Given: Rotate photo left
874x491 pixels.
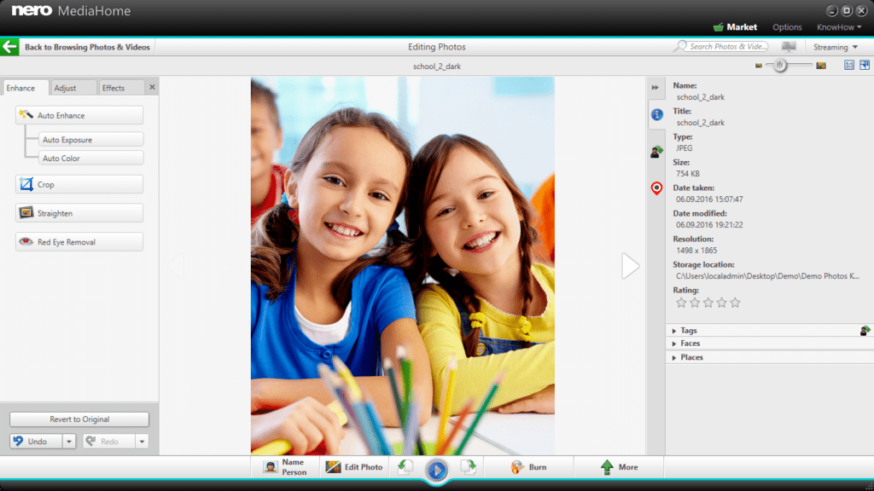Looking at the screenshot, I should coord(405,466).
